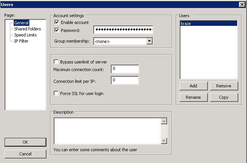Viewport: 247px width, 163px height.
Task: Close the Users dialog window
Action: (x=241, y=4)
